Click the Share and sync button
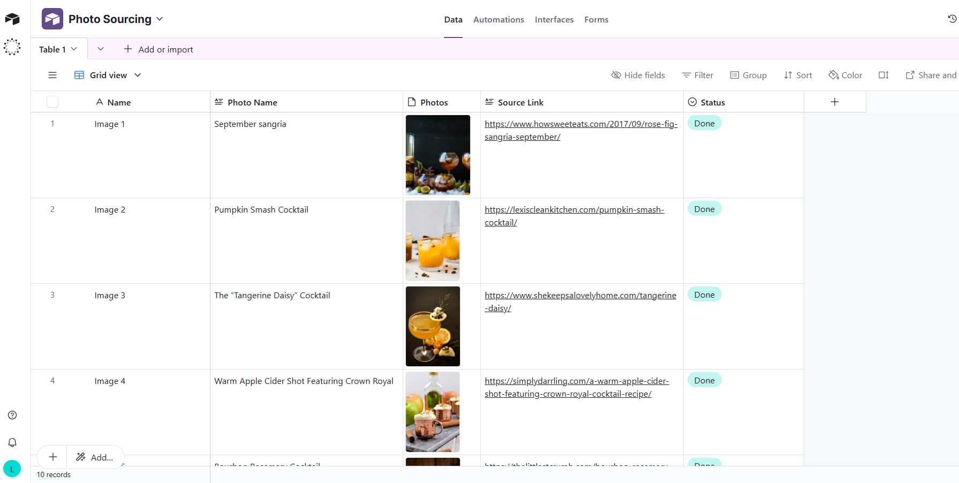 point(932,75)
